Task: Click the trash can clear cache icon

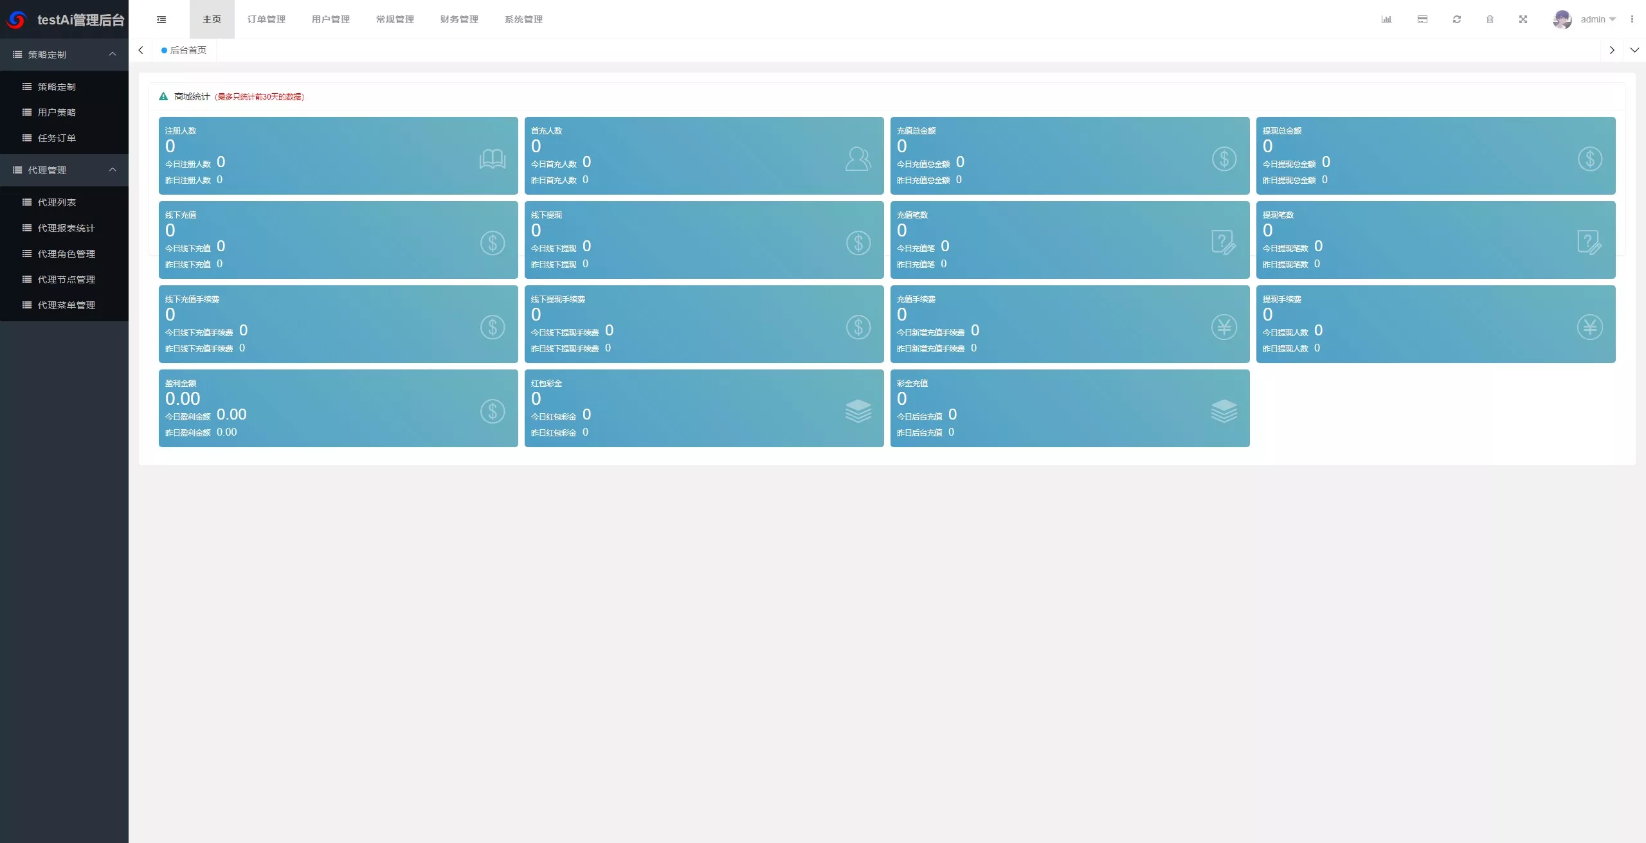Action: tap(1490, 19)
